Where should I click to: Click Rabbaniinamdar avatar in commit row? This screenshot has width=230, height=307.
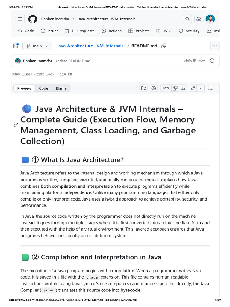point(18,61)
